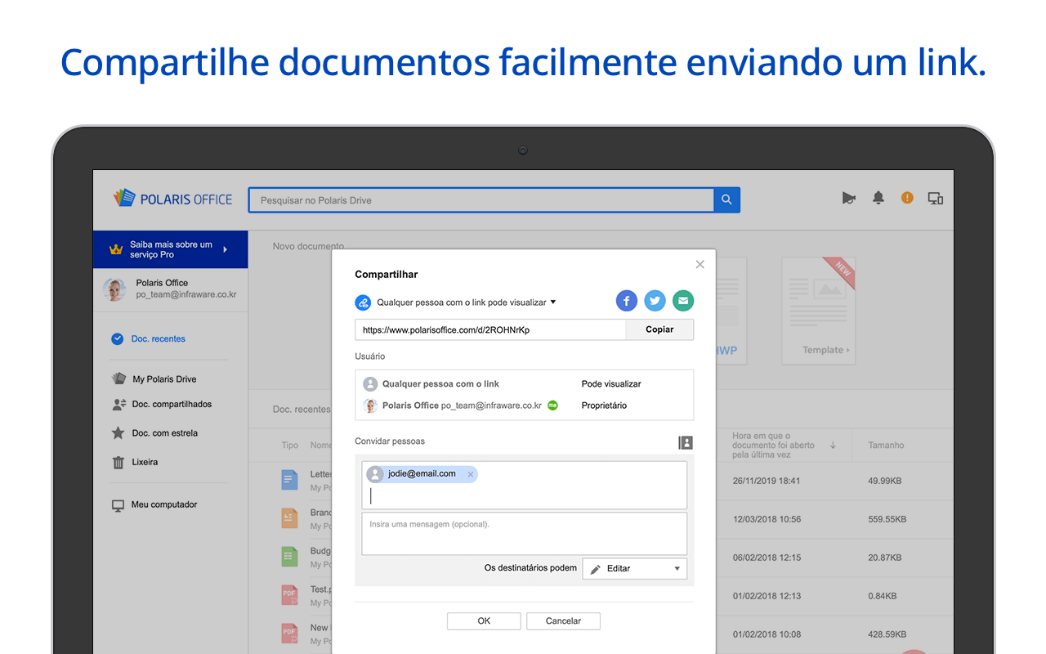Open Doc. compartilhados in sidebar
The width and height of the screenshot is (1046, 654).
click(x=161, y=404)
